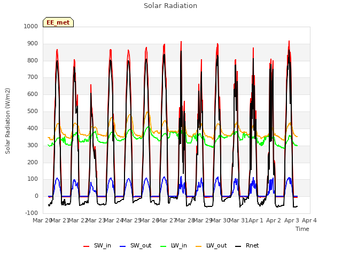Click the Time axis label

pyautogui.click(x=302, y=229)
